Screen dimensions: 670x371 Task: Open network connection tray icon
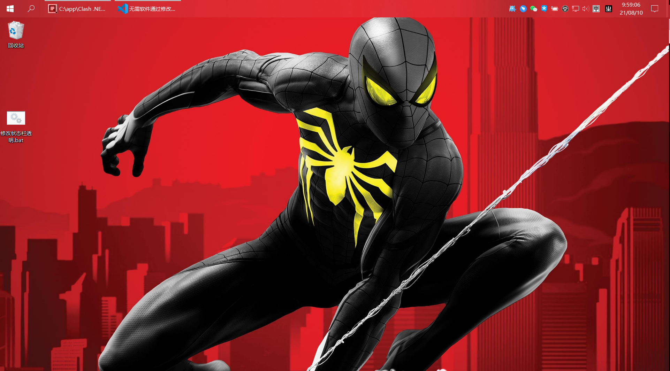click(x=576, y=9)
